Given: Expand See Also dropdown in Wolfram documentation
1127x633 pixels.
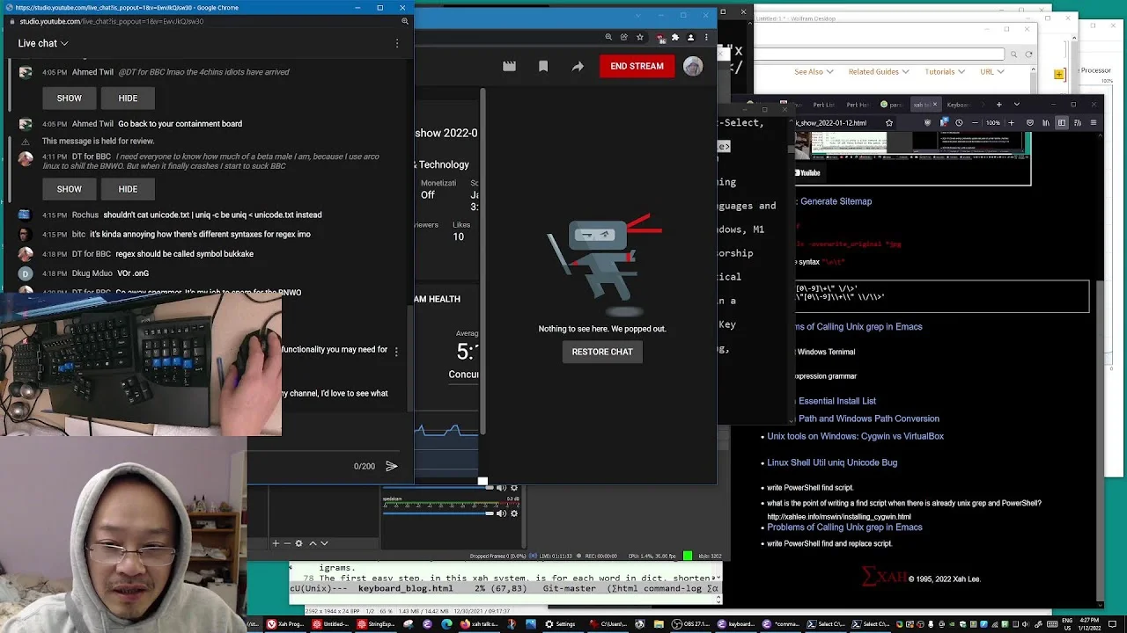Looking at the screenshot, I should pyautogui.click(x=813, y=71).
